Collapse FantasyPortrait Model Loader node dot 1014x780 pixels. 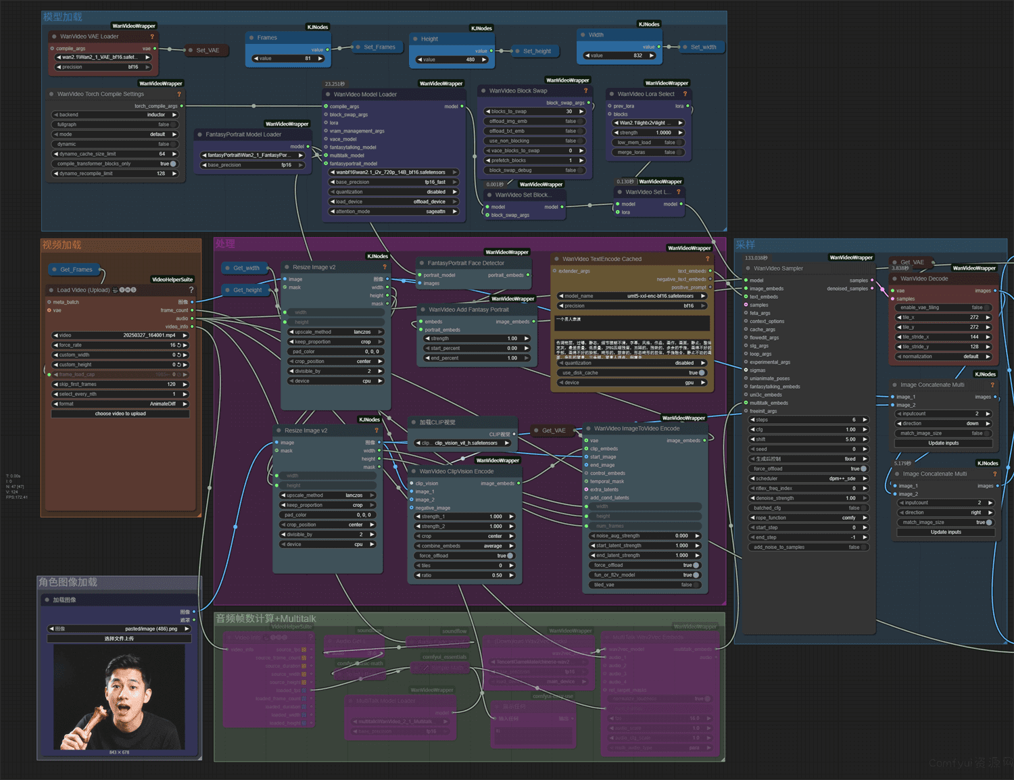200,135
